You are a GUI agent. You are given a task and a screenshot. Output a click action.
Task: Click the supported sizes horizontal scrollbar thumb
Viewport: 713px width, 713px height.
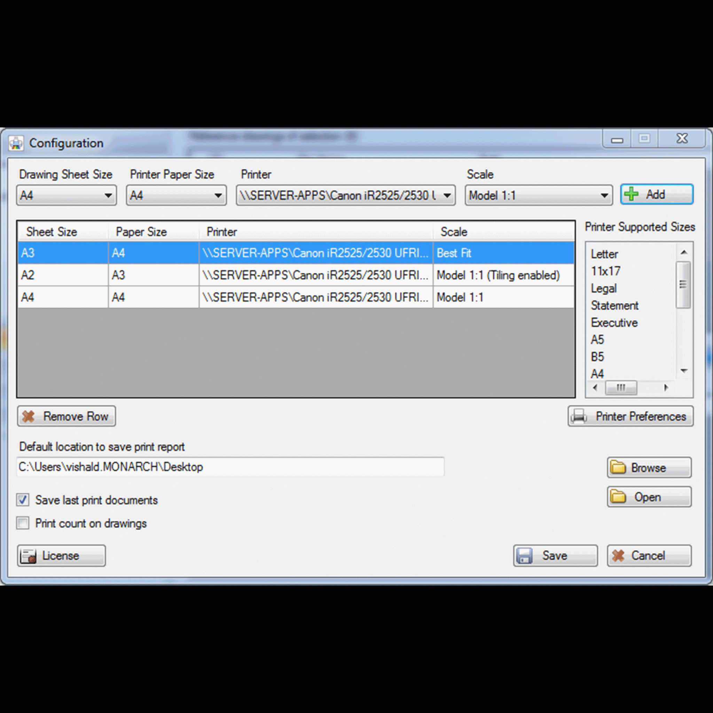[x=621, y=387]
